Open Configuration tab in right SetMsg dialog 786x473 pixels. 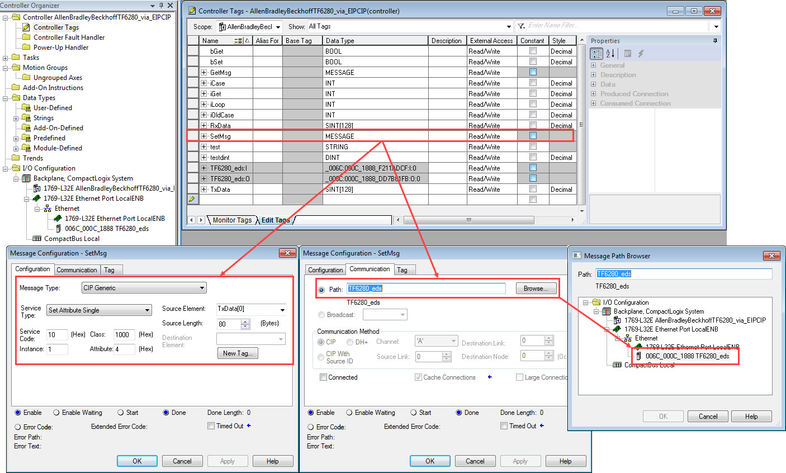click(325, 270)
